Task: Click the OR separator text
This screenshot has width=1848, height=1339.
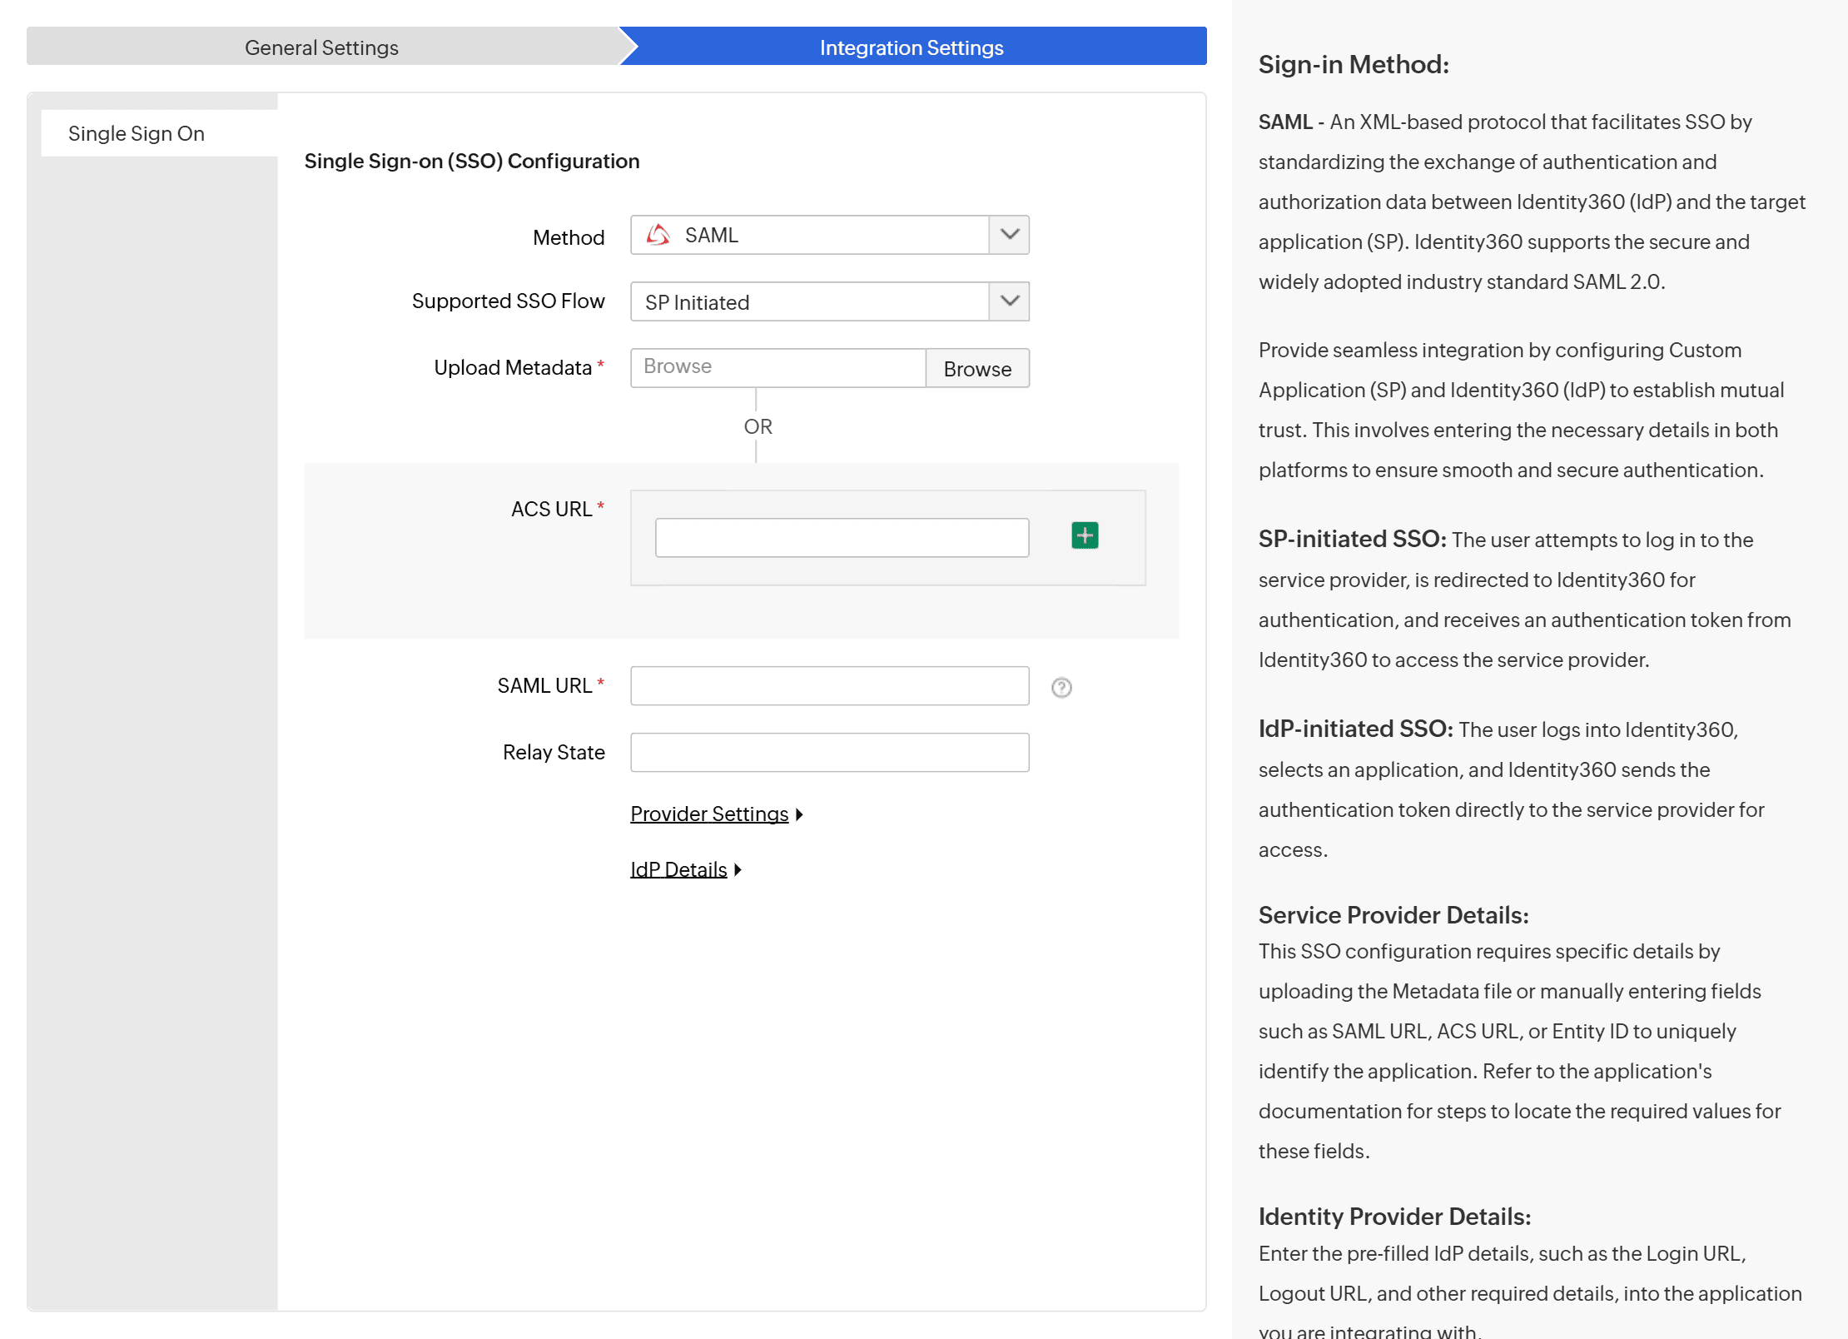Action: point(758,427)
